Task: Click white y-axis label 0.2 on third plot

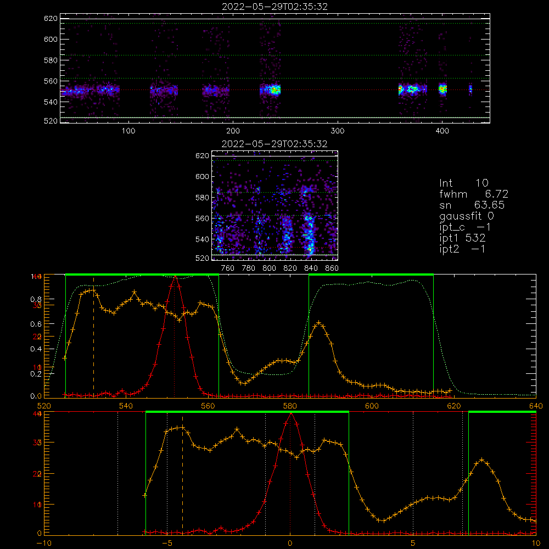Action: [x=36, y=374]
